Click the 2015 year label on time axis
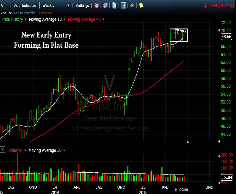Image resolution: width=236 pixels, height=194 pixels. (143, 192)
